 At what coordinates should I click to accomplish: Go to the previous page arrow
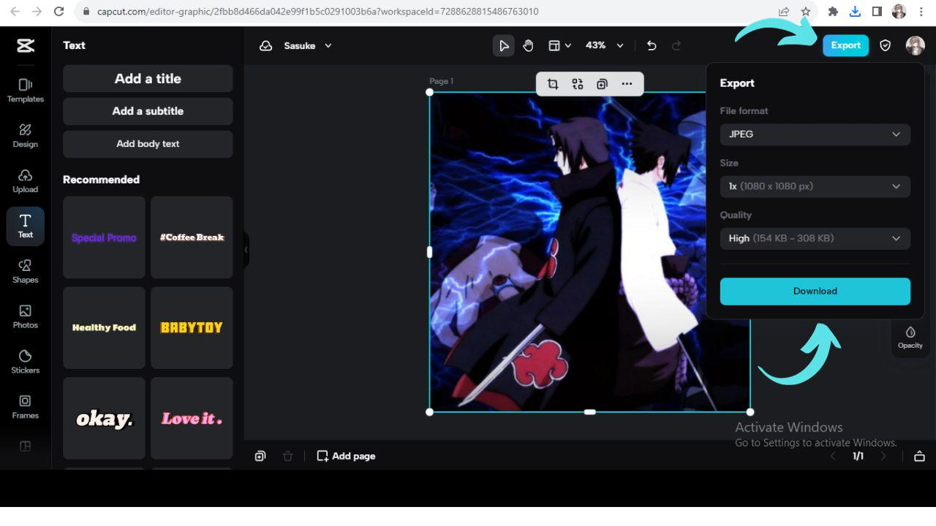coord(832,456)
